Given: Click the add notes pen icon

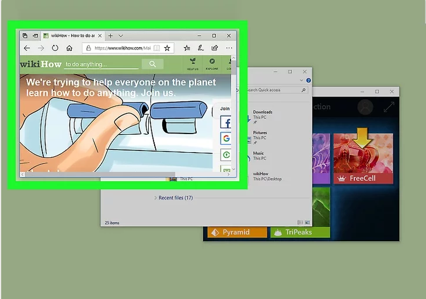Looking at the screenshot, I should 201,48.
